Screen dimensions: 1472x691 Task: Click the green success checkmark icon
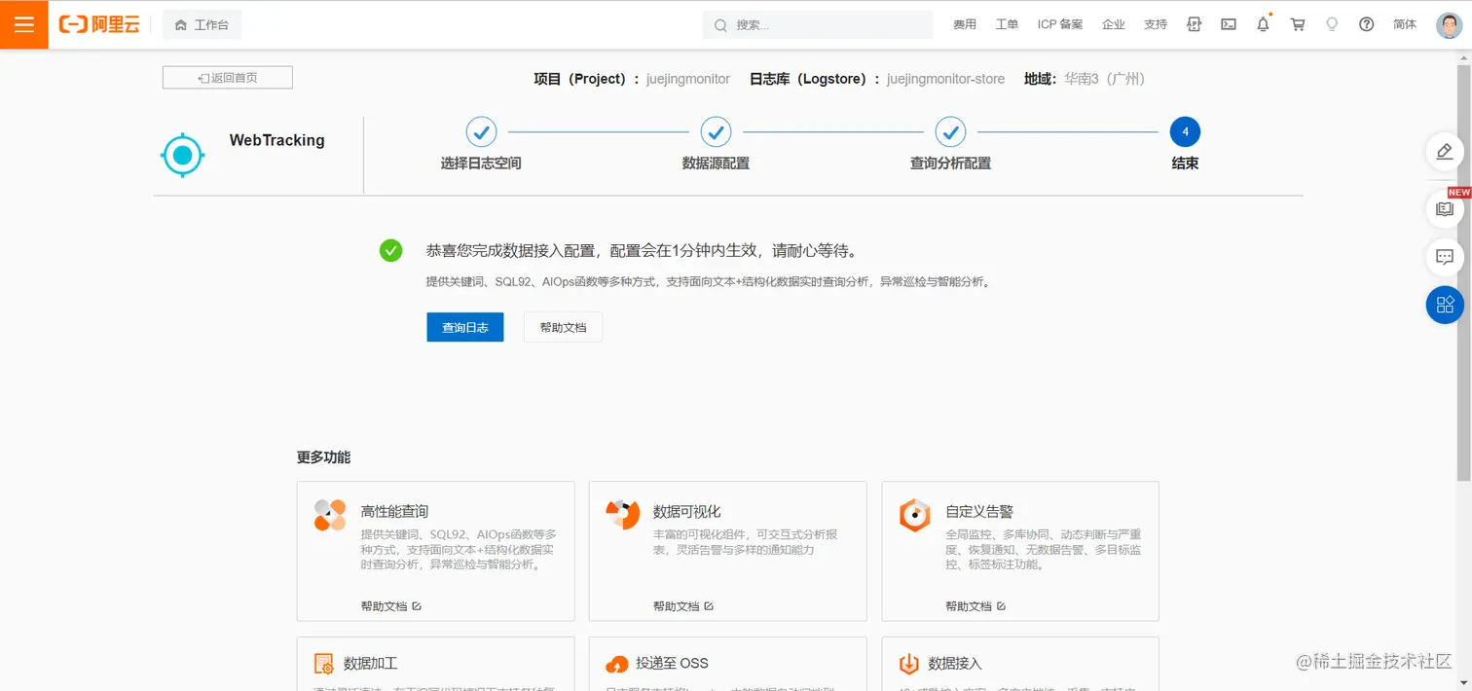coord(390,250)
